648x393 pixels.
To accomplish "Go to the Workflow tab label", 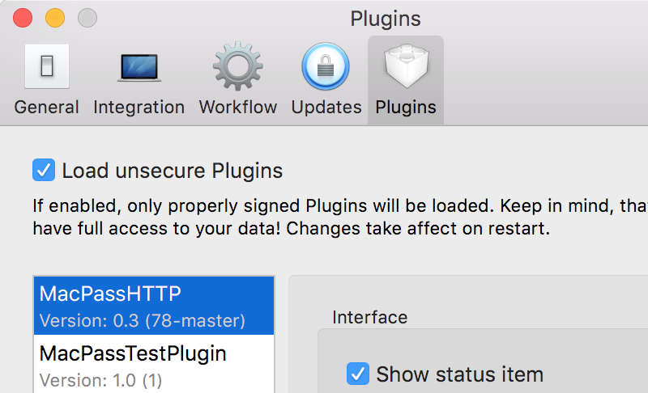I will pyautogui.click(x=238, y=108).
